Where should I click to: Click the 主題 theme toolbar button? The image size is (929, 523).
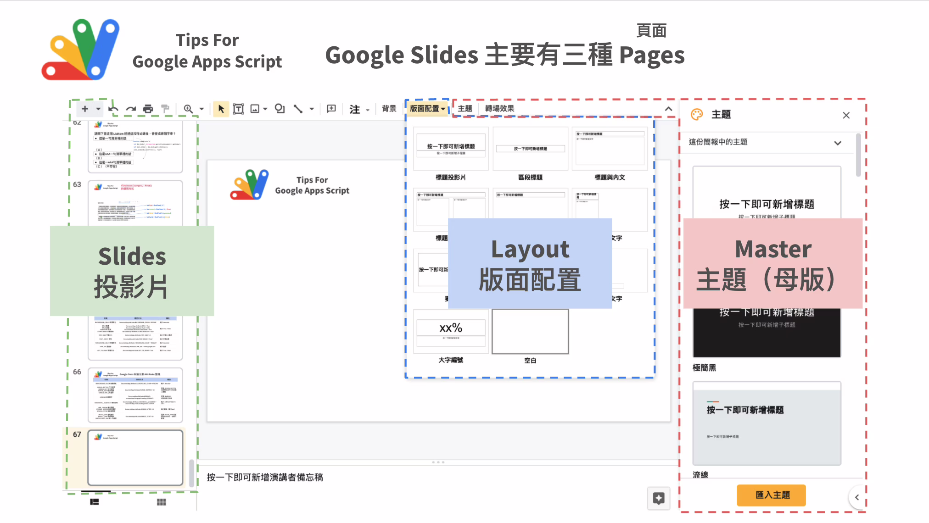(465, 109)
